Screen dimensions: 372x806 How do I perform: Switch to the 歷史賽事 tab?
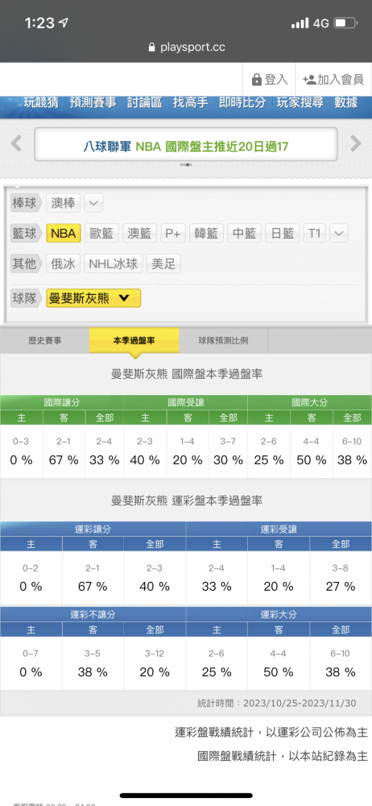[x=45, y=340]
